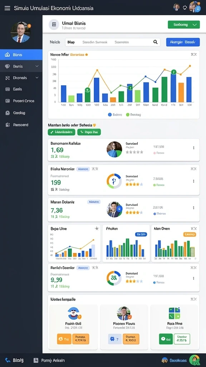Image resolution: width=206 pixels, height=367 pixels.
Task: Expand the Benis sidebar chevron
Action: tap(37, 66)
